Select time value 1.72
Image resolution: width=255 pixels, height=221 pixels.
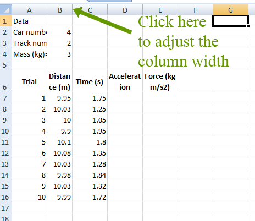tap(90, 197)
